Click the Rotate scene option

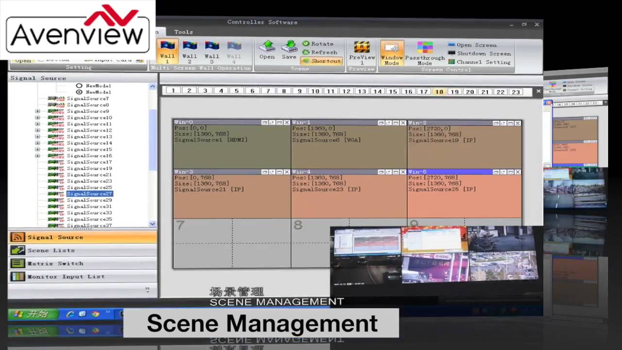pyautogui.click(x=318, y=44)
